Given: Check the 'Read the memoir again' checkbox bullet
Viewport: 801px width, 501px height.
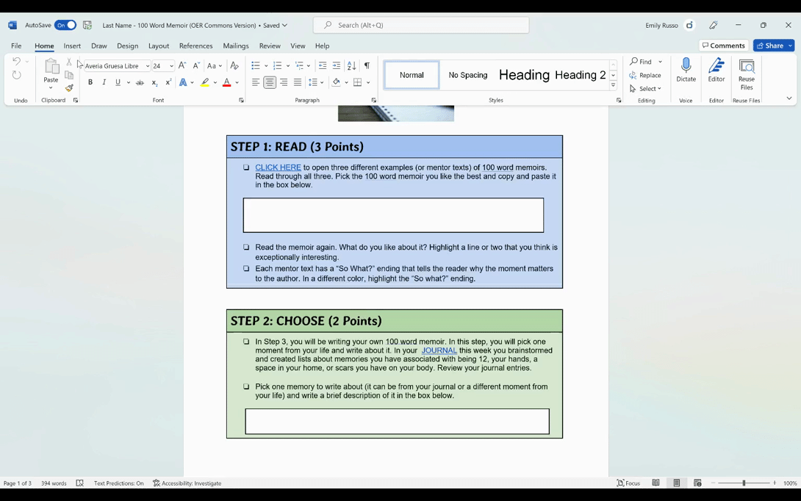Looking at the screenshot, I should coord(246,248).
